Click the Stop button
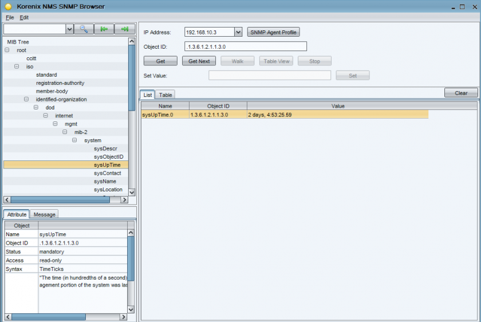 pyautogui.click(x=314, y=61)
